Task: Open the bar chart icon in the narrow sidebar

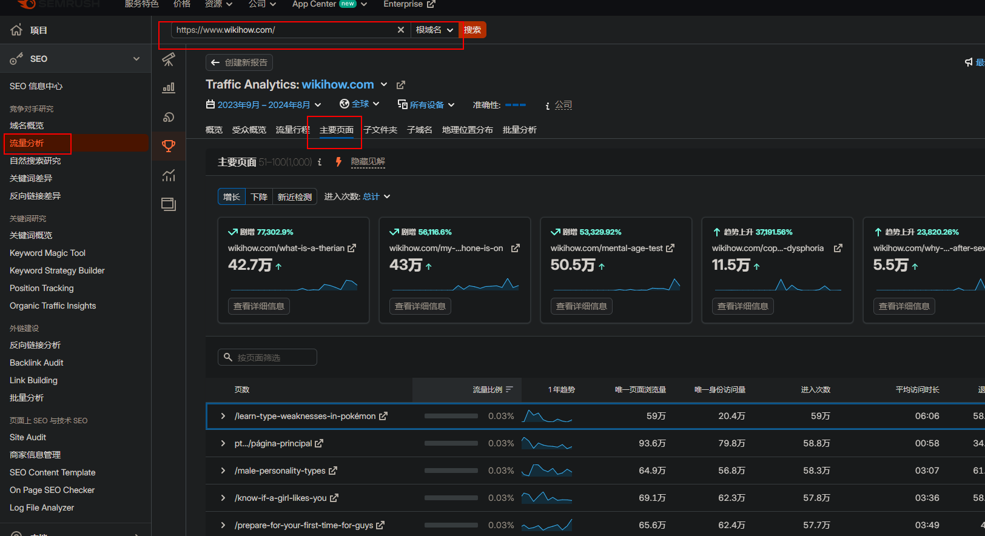Action: click(169, 88)
